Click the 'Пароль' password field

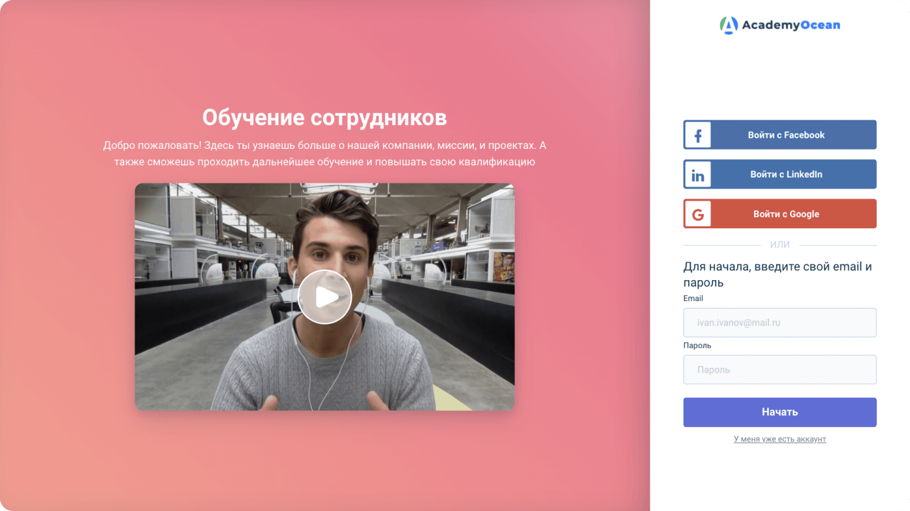[780, 369]
